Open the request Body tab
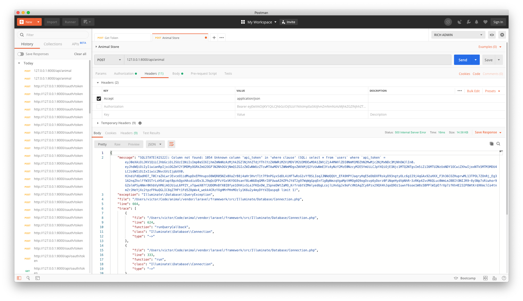This screenshot has width=523, height=301. click(x=178, y=74)
